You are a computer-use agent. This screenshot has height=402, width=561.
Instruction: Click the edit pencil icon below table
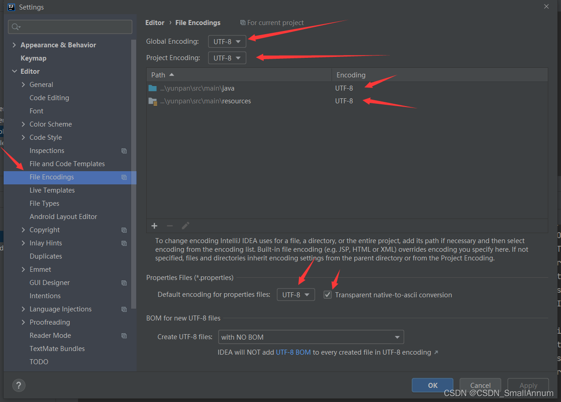pyautogui.click(x=185, y=226)
